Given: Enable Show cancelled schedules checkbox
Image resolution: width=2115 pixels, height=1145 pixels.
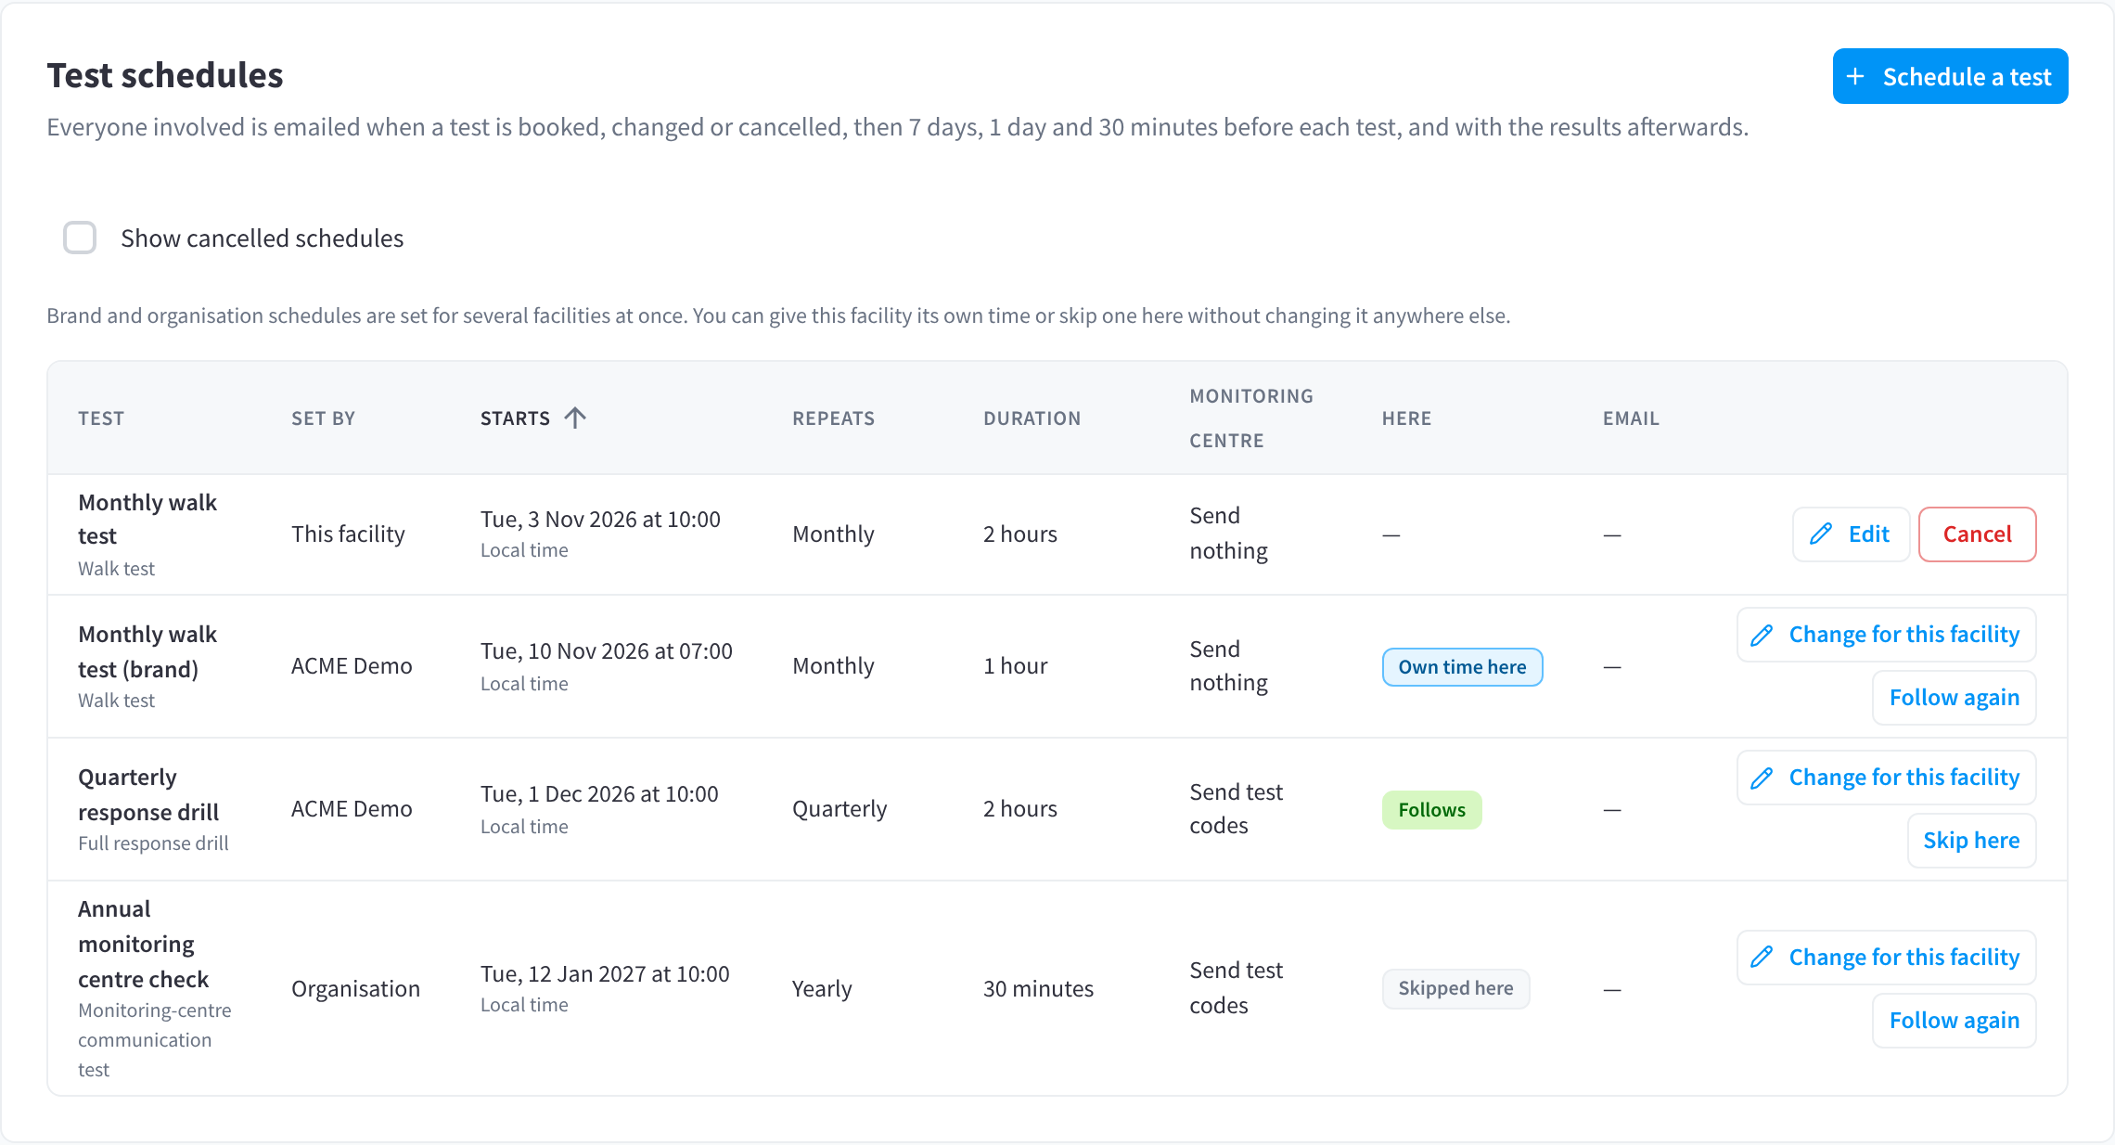Looking at the screenshot, I should coord(80,238).
